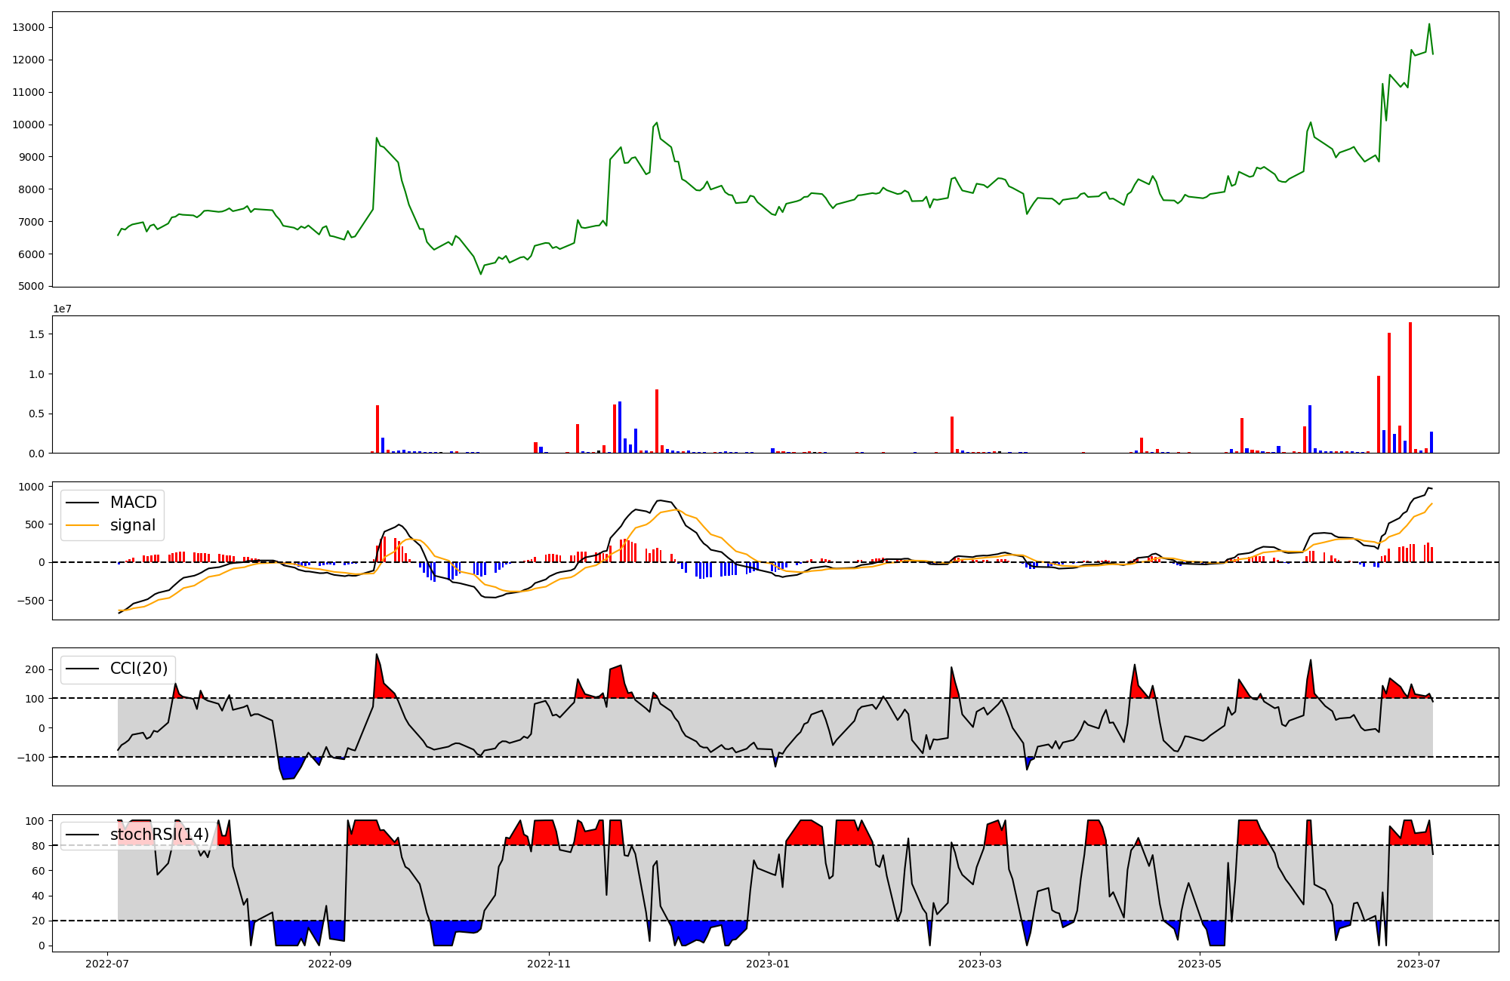The height and width of the screenshot is (981, 1510).
Task: Click the CCI(20) legend label
Action: (x=139, y=669)
